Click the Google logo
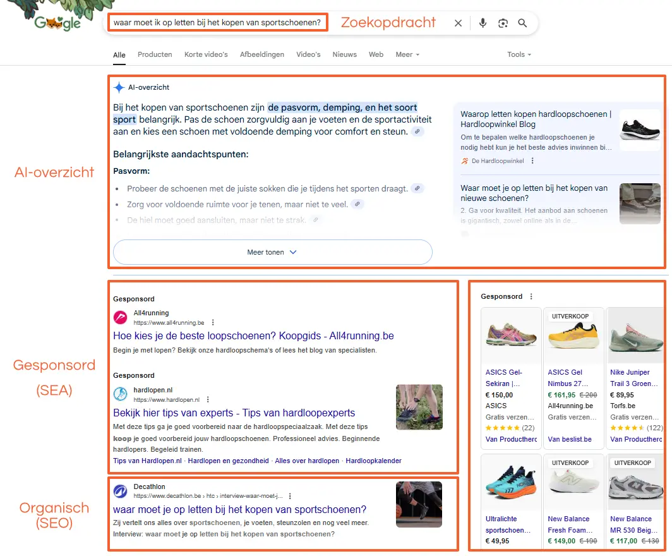 point(57,23)
